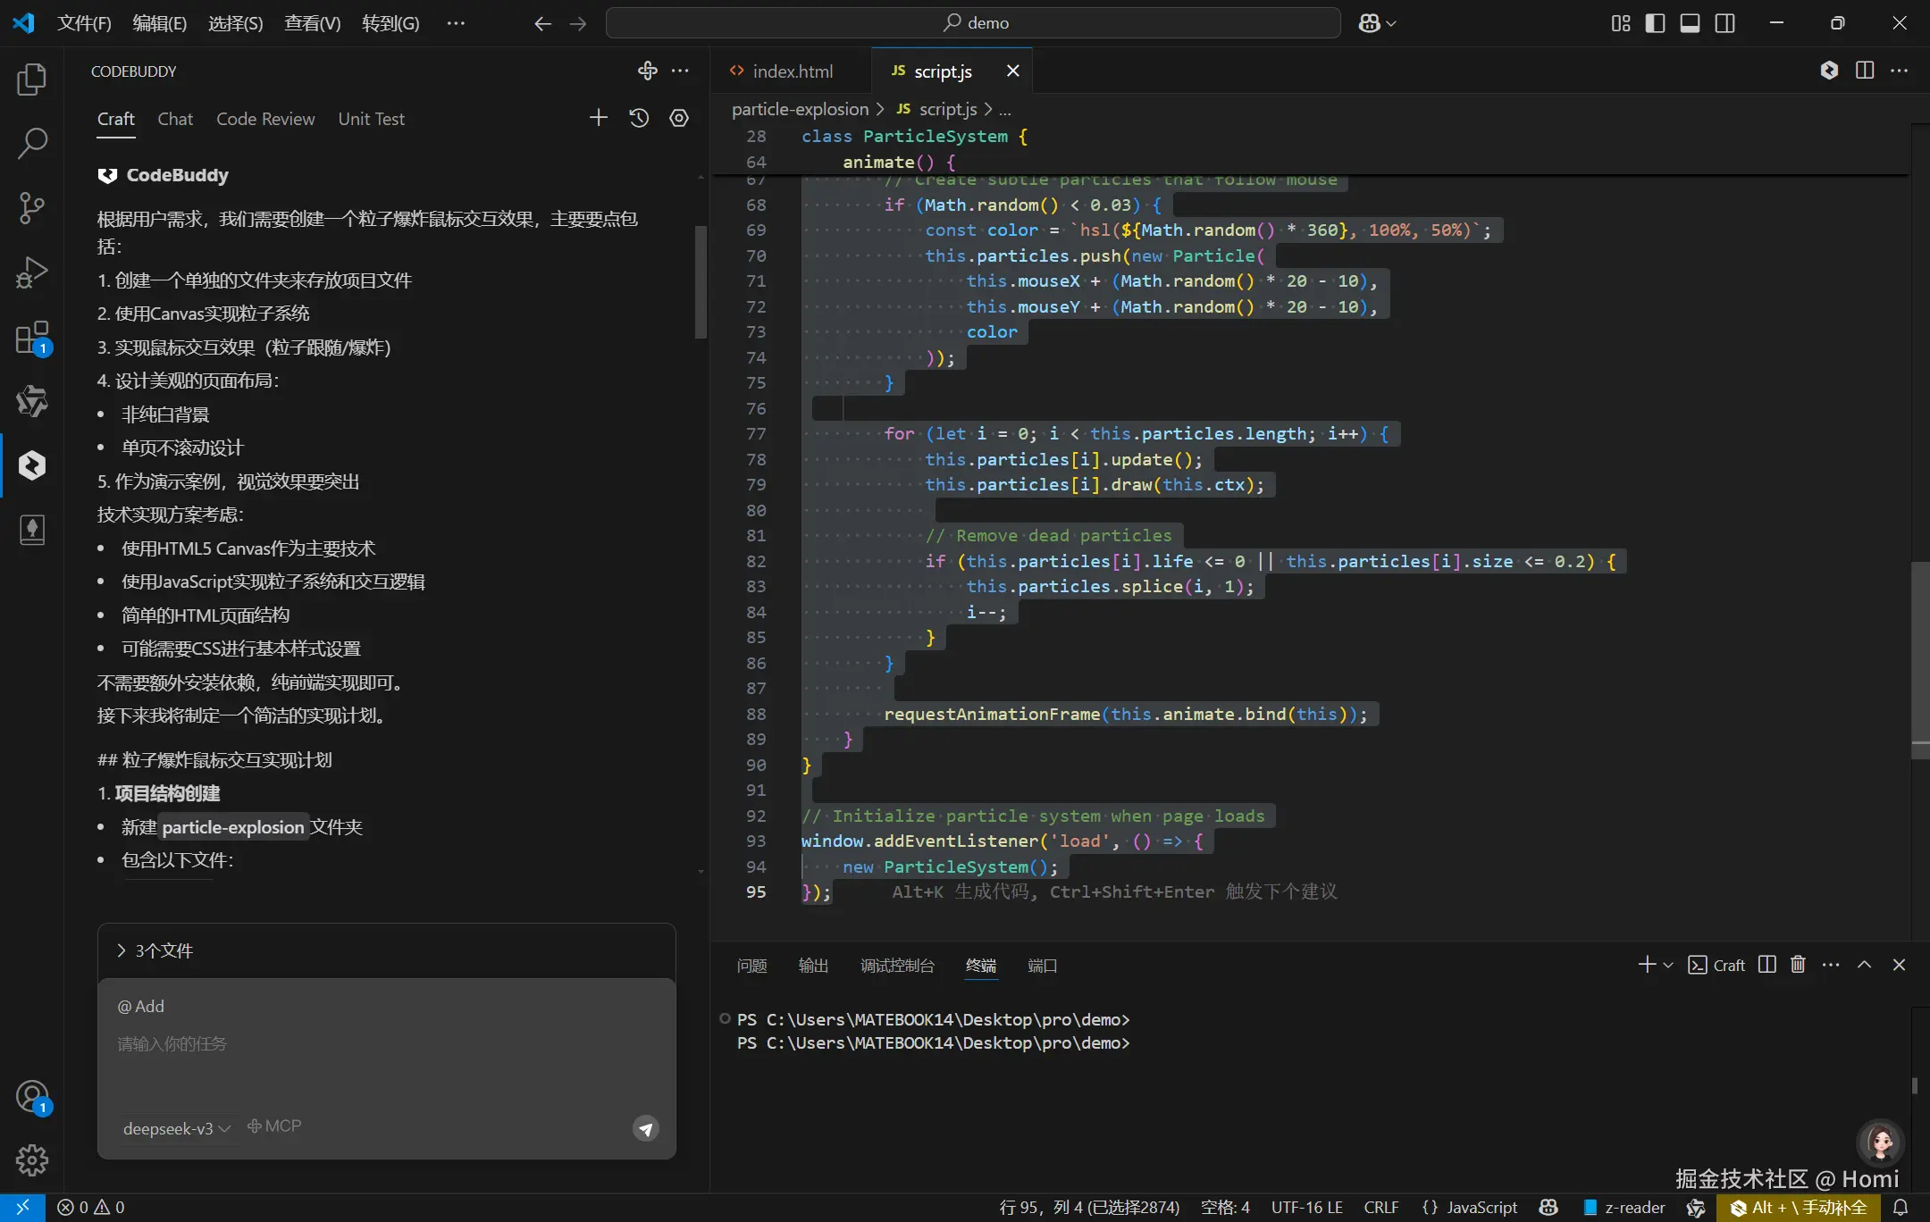
Task: Toggle secondary side bar layout button
Action: tap(1725, 23)
